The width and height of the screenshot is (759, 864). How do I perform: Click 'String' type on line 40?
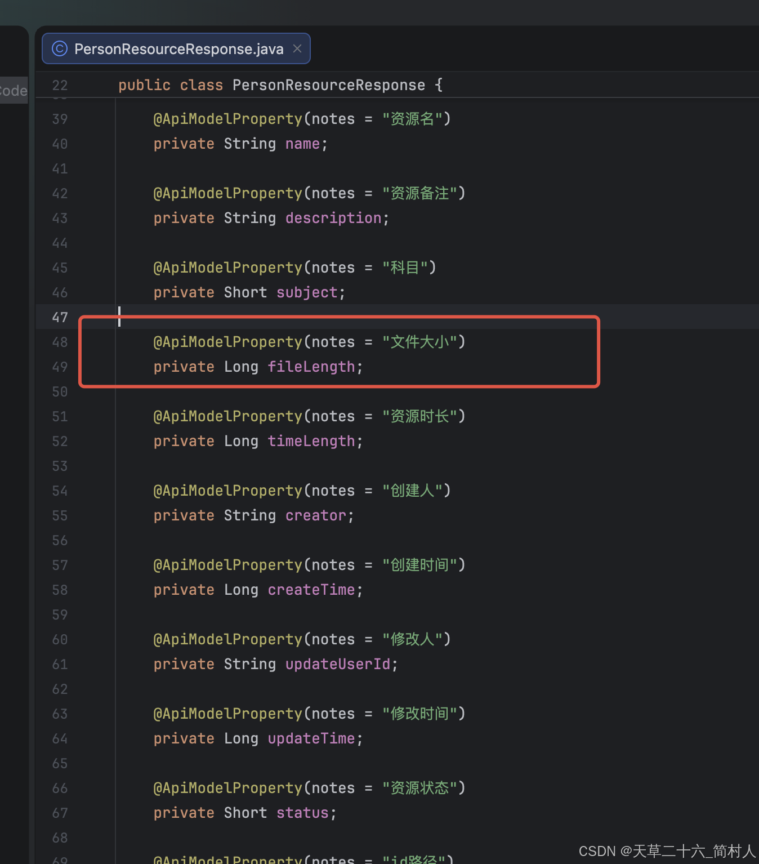tap(250, 144)
